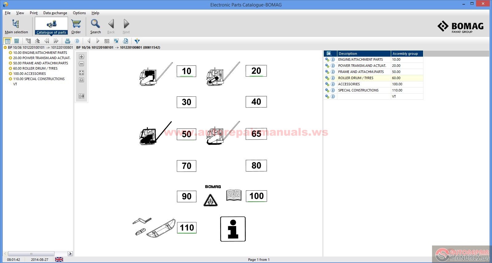Sort by Assembly group column header
The image size is (492, 263).
pyautogui.click(x=407, y=54)
